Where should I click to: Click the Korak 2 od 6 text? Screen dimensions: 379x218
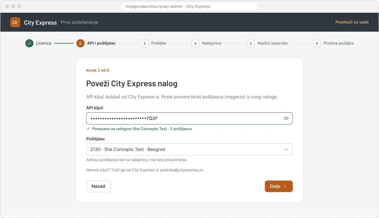click(98, 70)
